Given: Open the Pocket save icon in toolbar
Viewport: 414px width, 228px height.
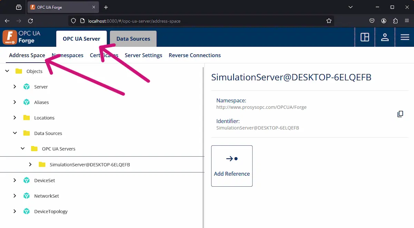Looking at the screenshot, I should 372,21.
